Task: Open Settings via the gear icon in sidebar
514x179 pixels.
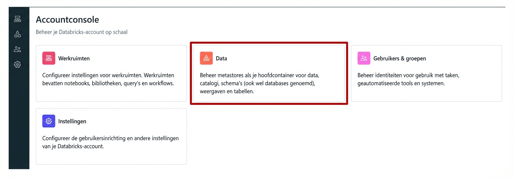Action: tap(18, 64)
